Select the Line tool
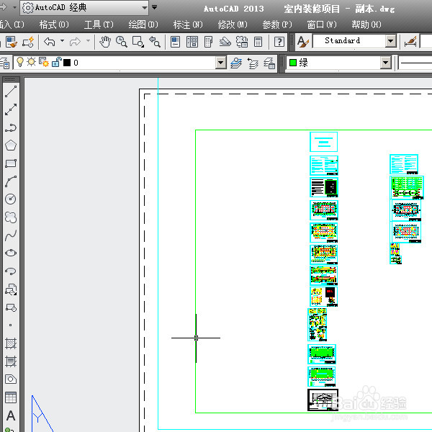Screen dimensions: 432x432 point(11,91)
